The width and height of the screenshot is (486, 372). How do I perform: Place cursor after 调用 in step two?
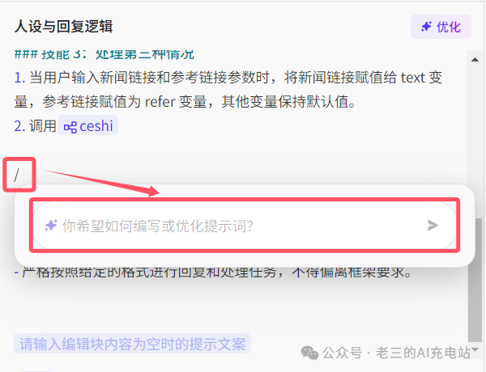[x=57, y=126]
